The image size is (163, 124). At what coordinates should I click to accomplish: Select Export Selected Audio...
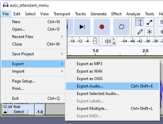tap(112, 94)
